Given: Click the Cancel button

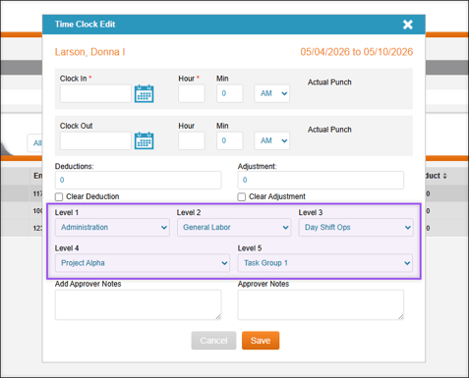Looking at the screenshot, I should pyautogui.click(x=213, y=341).
